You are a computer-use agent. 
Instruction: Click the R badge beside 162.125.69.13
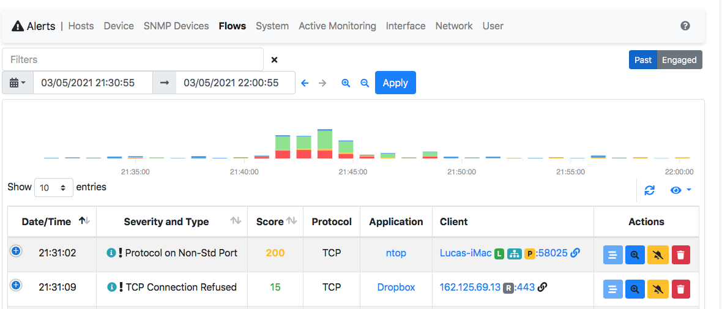tap(508, 288)
